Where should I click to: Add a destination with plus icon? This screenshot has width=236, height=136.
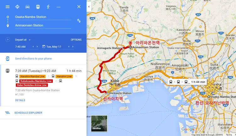(x=8, y=40)
